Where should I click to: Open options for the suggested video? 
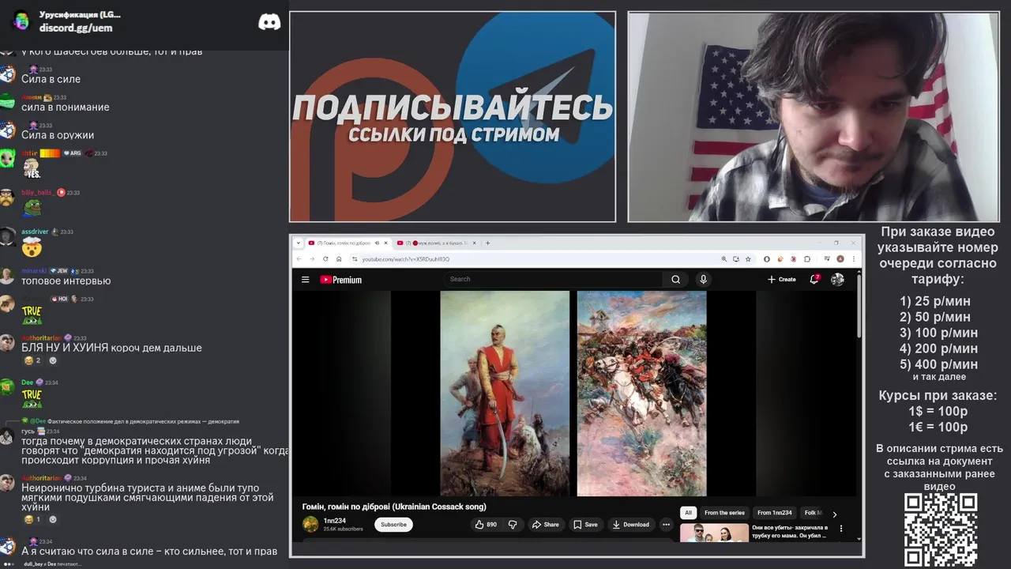point(841,529)
